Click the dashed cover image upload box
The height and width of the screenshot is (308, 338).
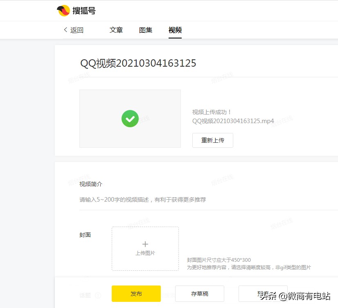tap(145, 248)
